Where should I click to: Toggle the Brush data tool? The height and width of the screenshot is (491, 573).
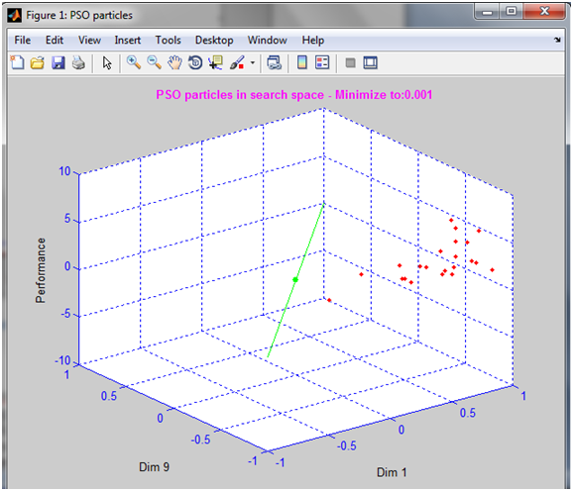pyautogui.click(x=237, y=62)
